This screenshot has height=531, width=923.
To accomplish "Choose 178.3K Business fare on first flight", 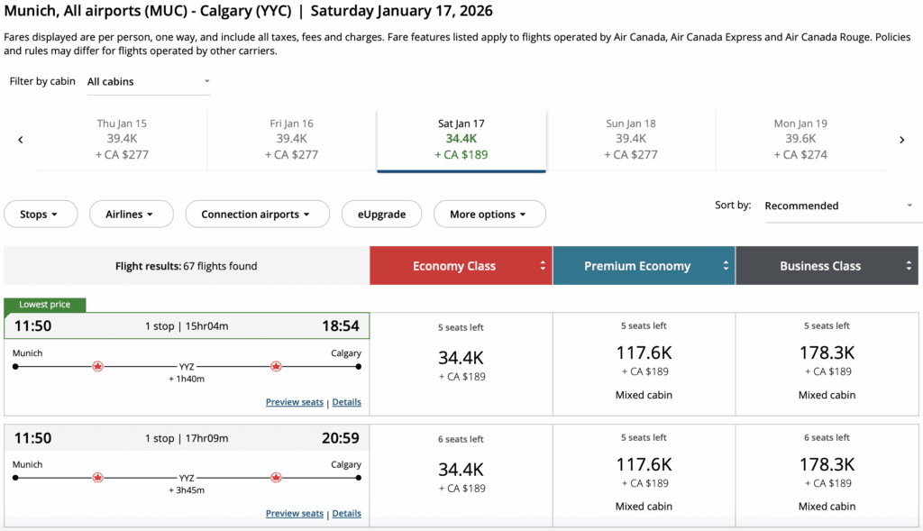I will coord(827,362).
